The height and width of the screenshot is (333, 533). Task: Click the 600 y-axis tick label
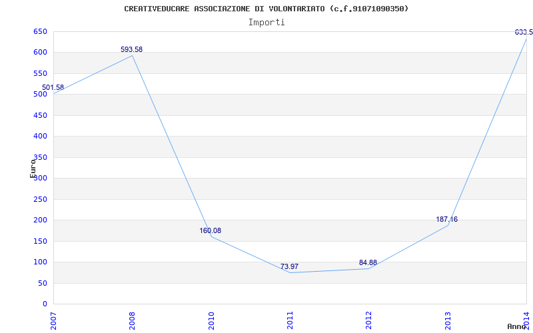(x=40, y=53)
